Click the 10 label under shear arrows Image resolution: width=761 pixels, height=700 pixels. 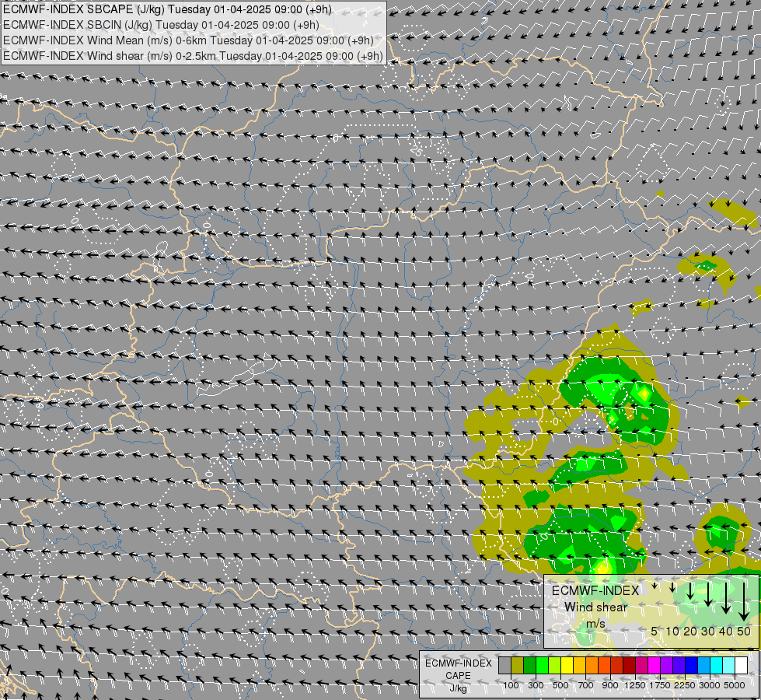[x=672, y=632]
